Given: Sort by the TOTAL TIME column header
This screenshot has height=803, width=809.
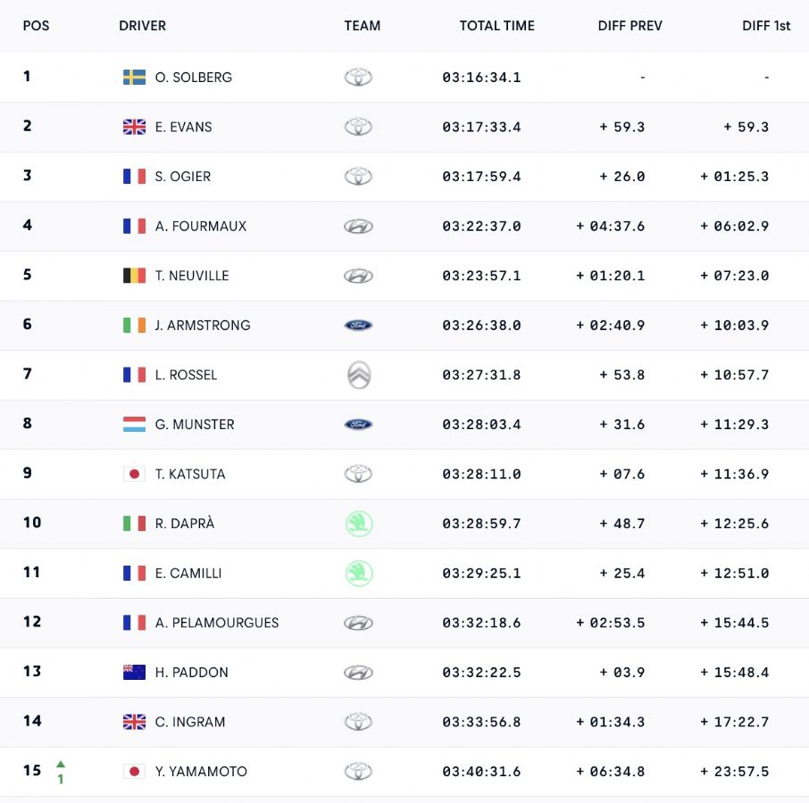Looking at the screenshot, I should point(496,26).
